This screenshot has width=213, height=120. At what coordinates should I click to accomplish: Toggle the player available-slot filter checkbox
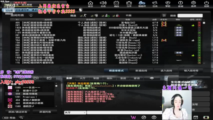pos(103,16)
